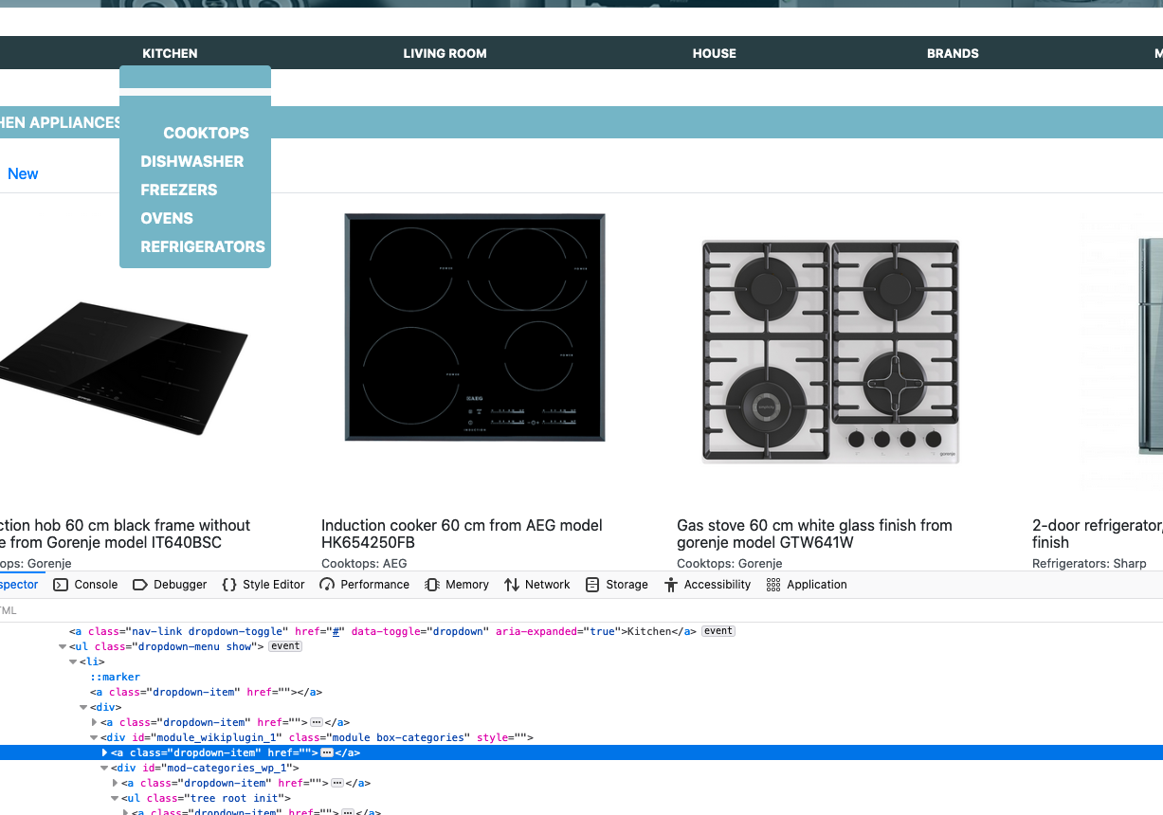
Task: Select Cooktops in the Kitchen dropdown
Action: (206, 133)
